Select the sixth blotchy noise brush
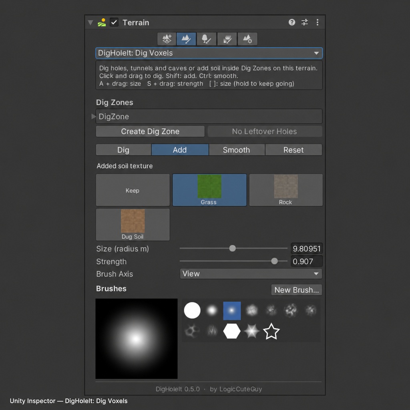The height and width of the screenshot is (410, 410). [x=291, y=310]
